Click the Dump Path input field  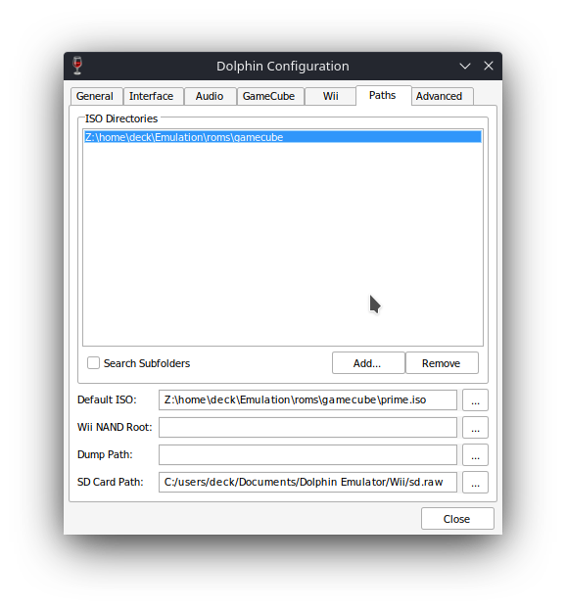(x=307, y=454)
